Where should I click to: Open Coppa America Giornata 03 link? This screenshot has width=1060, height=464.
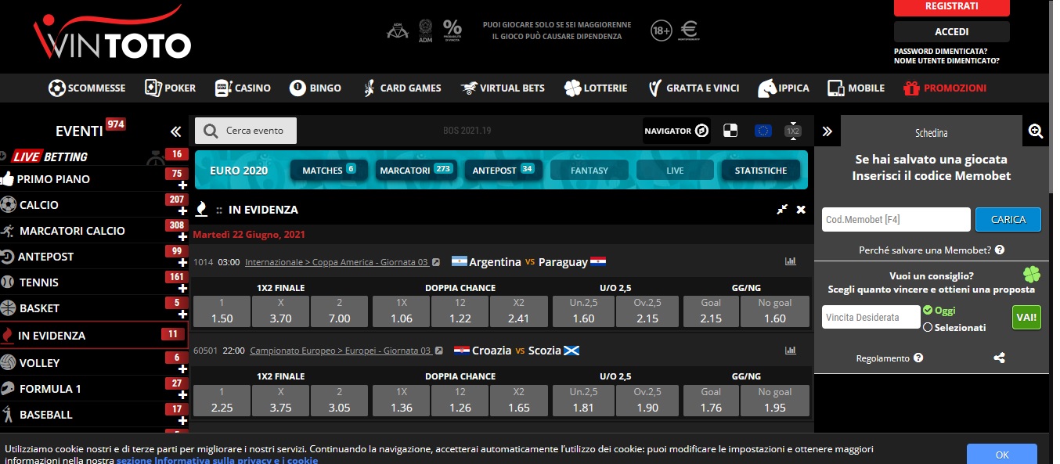338,262
